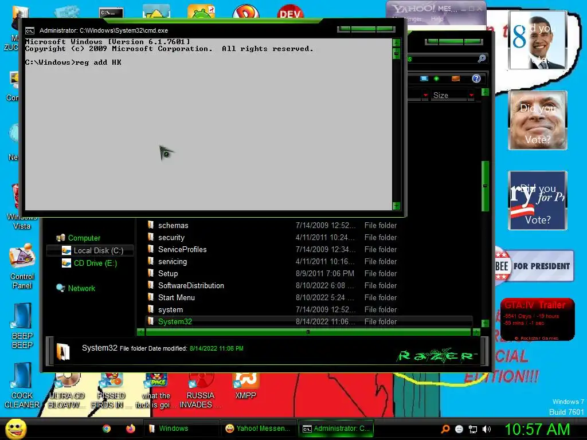Switch to Yahoo! Messenger taskbar button
Screen dimensions: 587x440
pos(259,429)
